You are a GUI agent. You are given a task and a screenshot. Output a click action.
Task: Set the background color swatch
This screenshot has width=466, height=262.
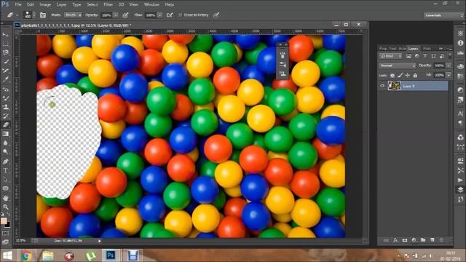[x=7, y=225]
